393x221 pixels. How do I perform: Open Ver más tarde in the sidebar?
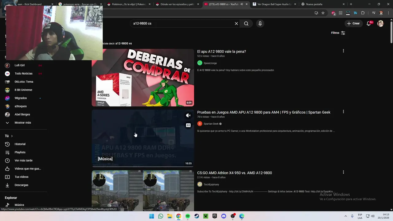point(24,161)
